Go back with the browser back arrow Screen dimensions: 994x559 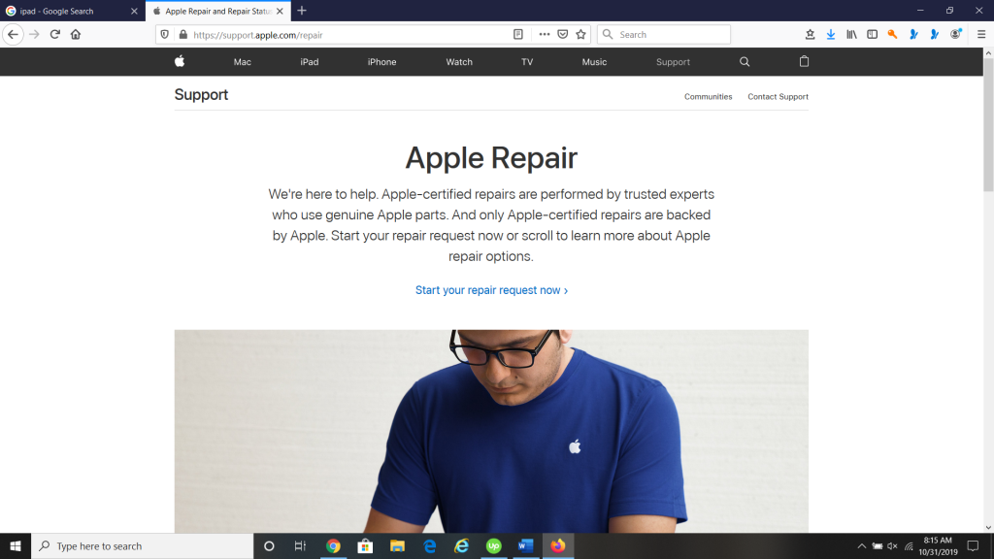click(13, 34)
